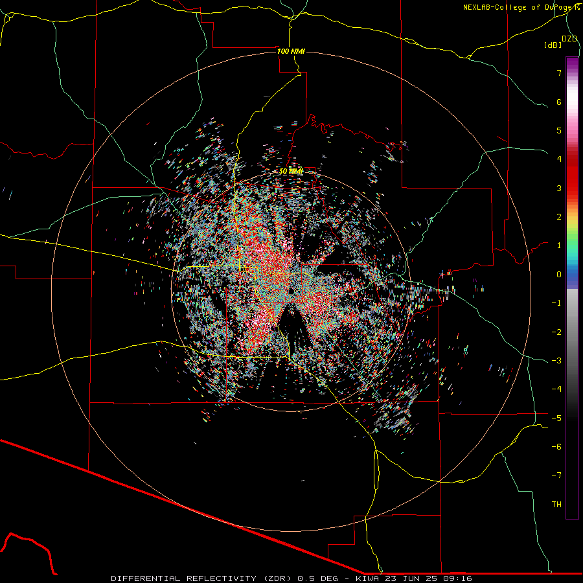Click the "50 NMI" range ring label
583x583 pixels.
tap(291, 172)
